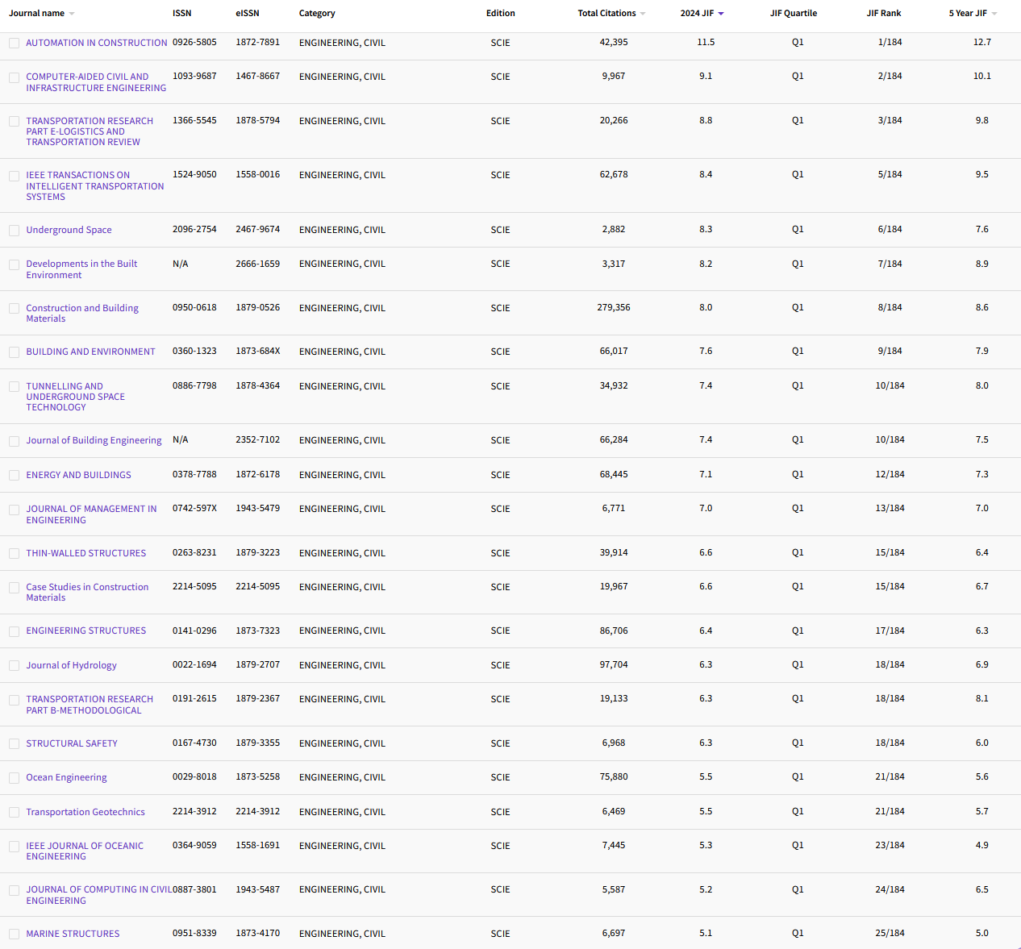Click the Structural Safety journal link
Screen dimensions: 1021x949
pos(72,743)
